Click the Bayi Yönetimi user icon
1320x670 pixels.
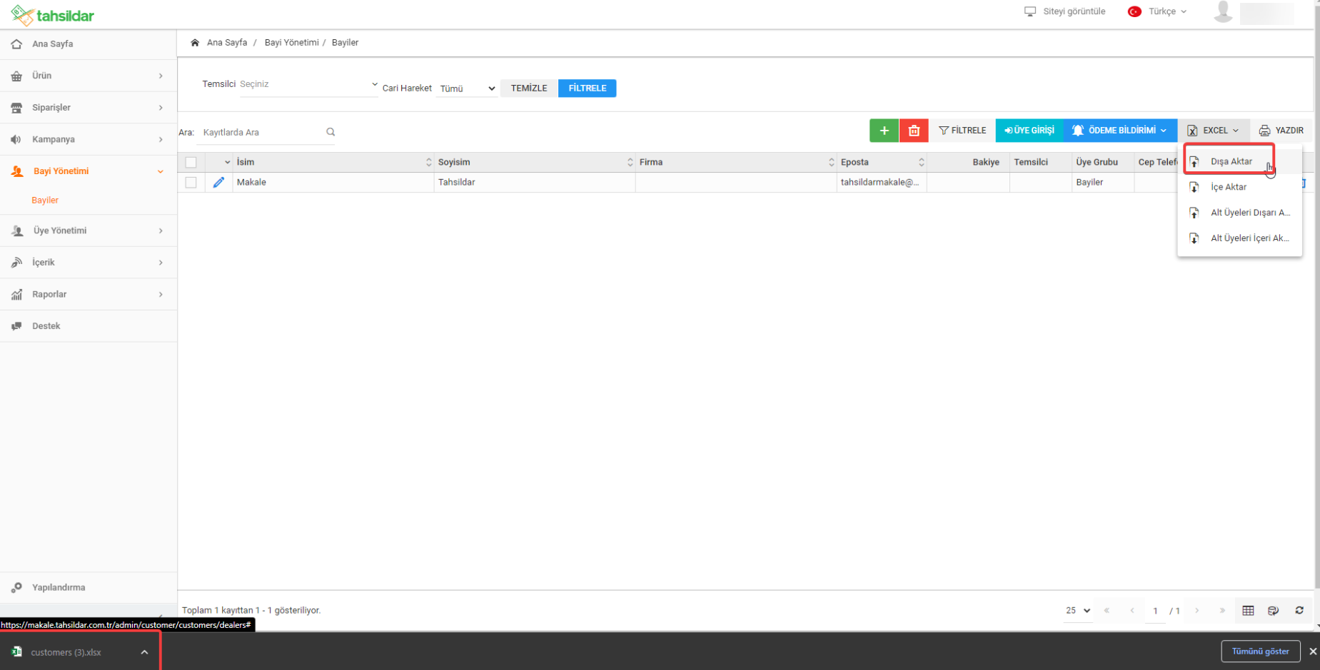(17, 171)
